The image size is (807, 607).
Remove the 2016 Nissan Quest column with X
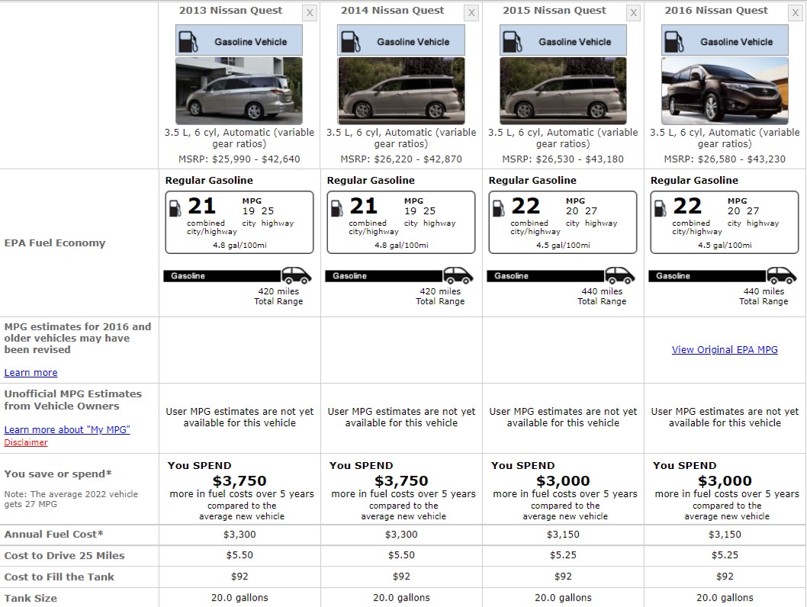pos(795,13)
